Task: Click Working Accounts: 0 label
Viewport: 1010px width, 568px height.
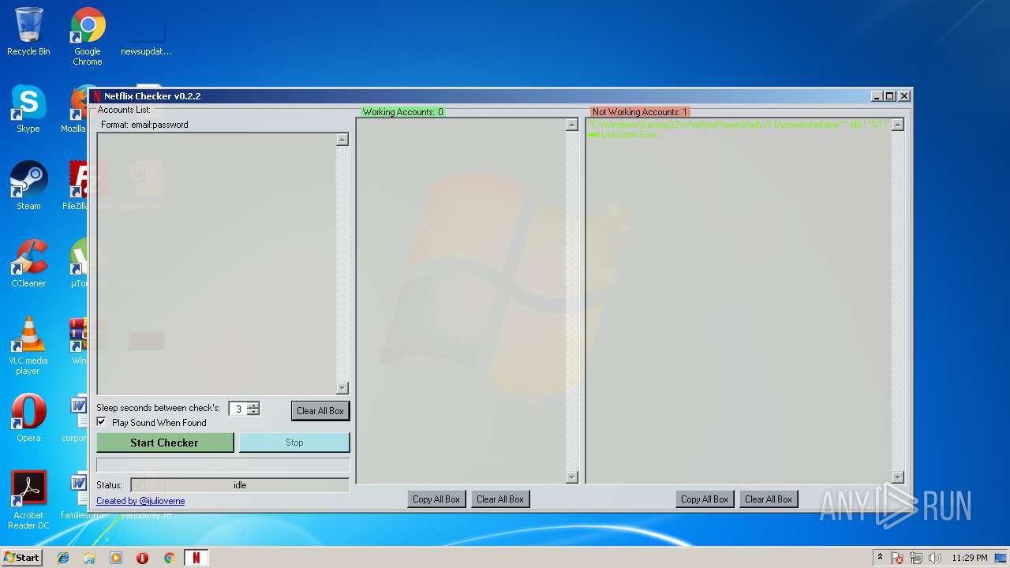Action: [x=402, y=112]
